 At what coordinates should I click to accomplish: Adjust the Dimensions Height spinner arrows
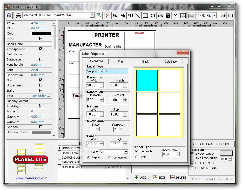coord(125,85)
